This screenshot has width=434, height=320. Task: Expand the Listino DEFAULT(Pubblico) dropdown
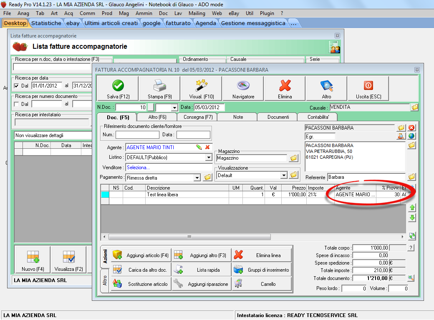(209, 157)
